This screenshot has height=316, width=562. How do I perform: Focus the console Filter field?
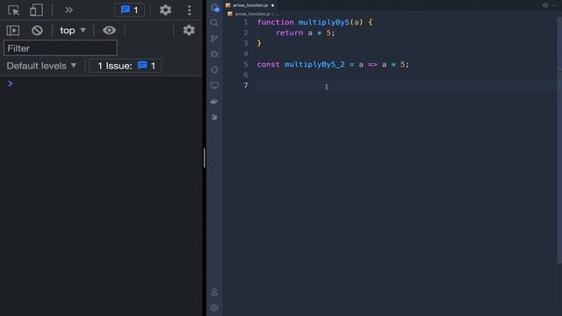(61, 48)
